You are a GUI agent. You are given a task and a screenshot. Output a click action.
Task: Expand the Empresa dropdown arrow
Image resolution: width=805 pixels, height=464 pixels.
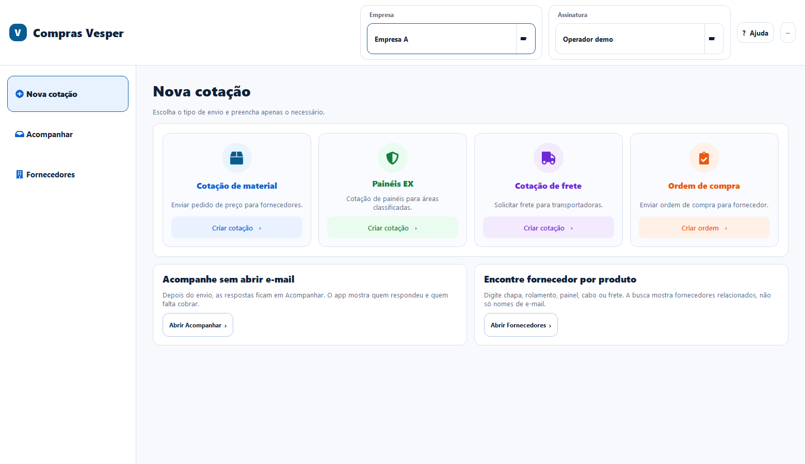(x=524, y=39)
